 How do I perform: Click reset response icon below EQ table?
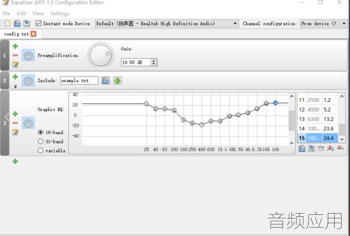[x=340, y=148]
